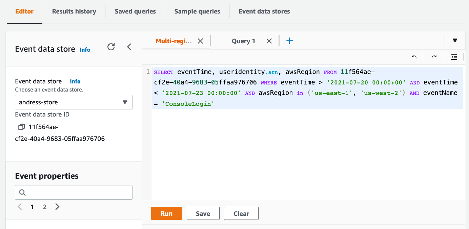This screenshot has height=229, width=469.
Task: Format the SQL query text
Action: pyautogui.click(x=454, y=57)
